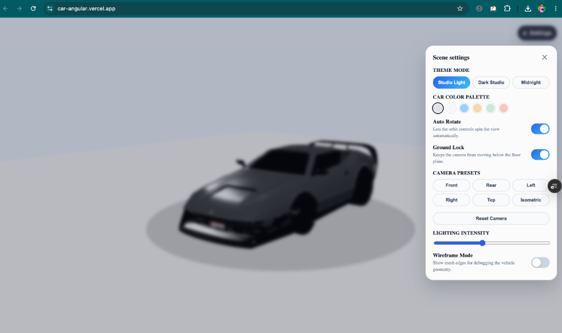562x333 pixels.
Task: Pick the white car color swatch
Action: pyautogui.click(x=451, y=108)
